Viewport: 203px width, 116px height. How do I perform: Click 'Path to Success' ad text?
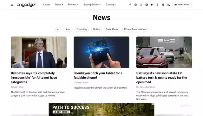click(x=71, y=107)
